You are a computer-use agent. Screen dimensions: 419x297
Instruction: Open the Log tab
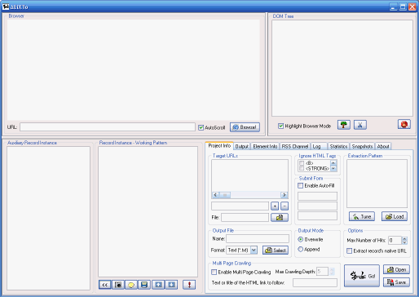click(x=319, y=146)
